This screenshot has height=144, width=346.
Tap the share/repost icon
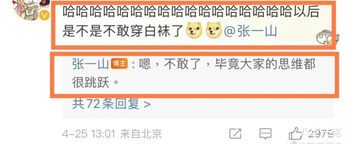[x=235, y=133]
